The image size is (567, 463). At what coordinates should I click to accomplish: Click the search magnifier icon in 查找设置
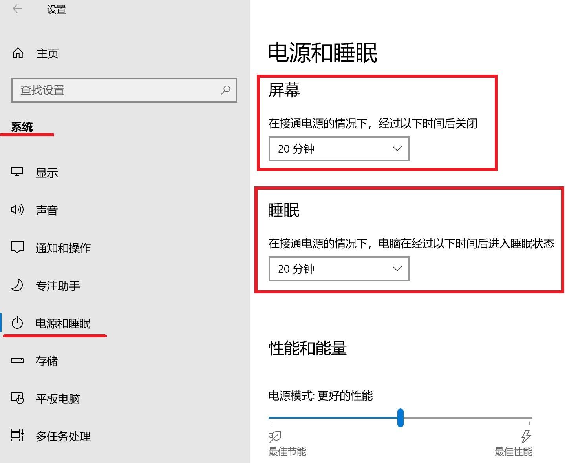point(225,90)
